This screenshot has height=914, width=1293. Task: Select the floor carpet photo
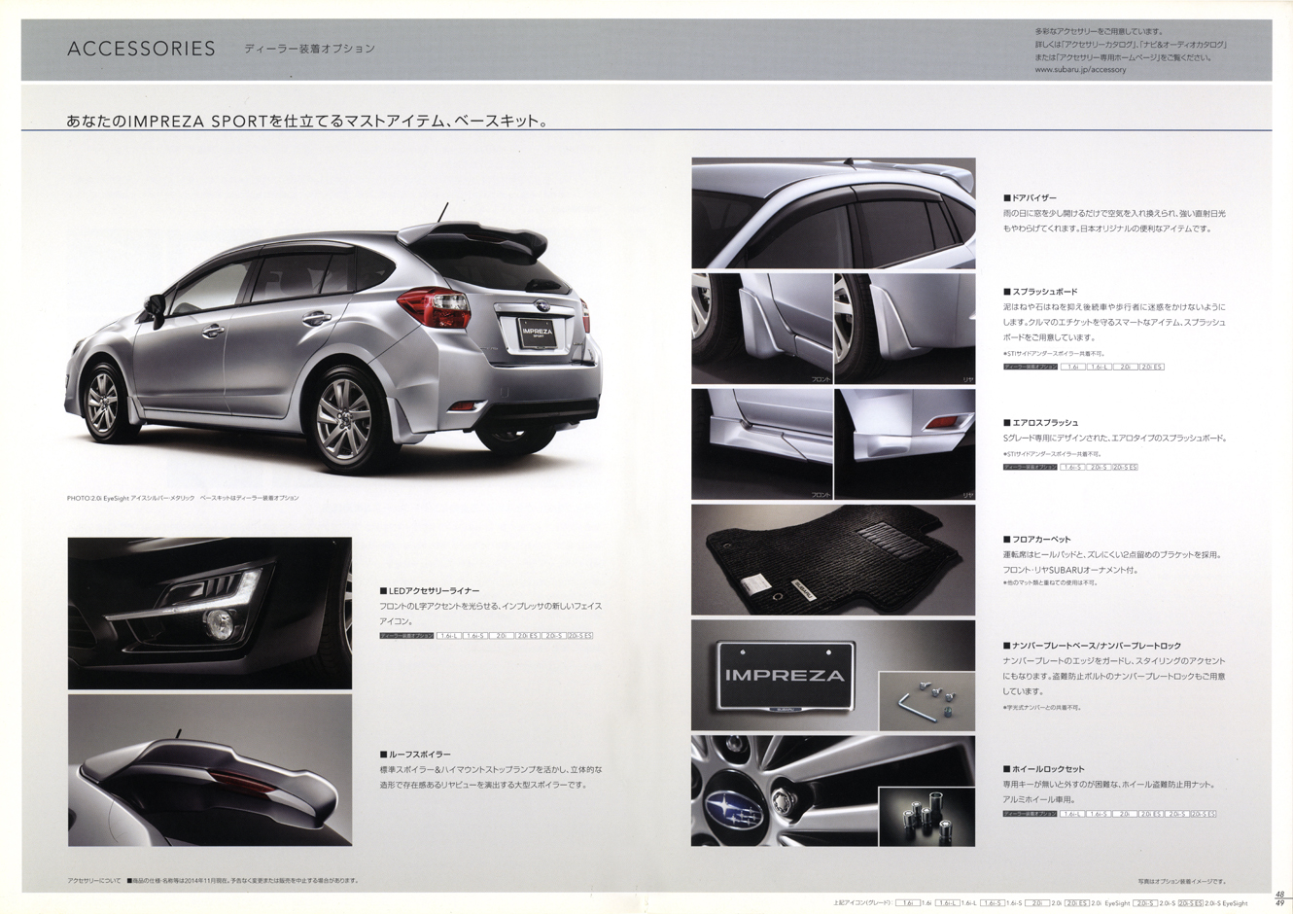[833, 560]
